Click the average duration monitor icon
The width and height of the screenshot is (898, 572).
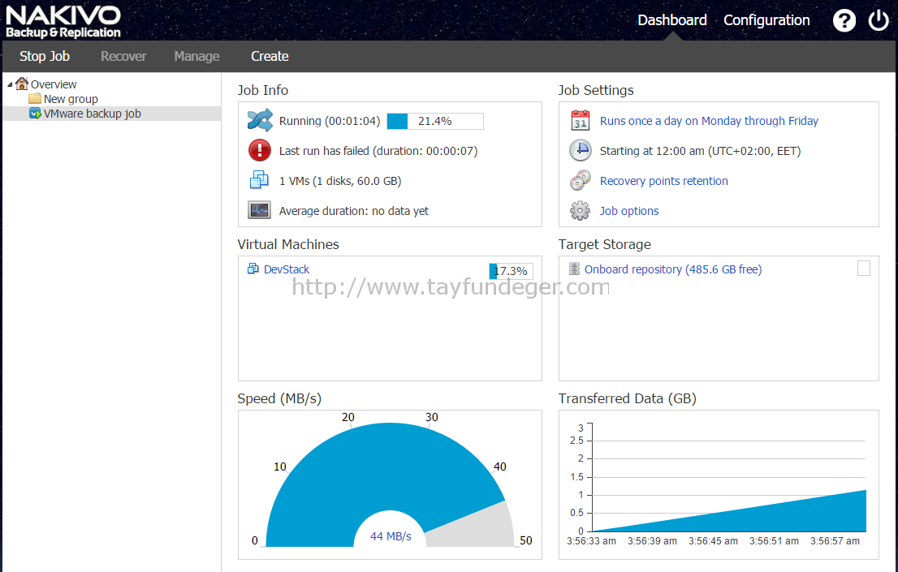click(x=260, y=210)
